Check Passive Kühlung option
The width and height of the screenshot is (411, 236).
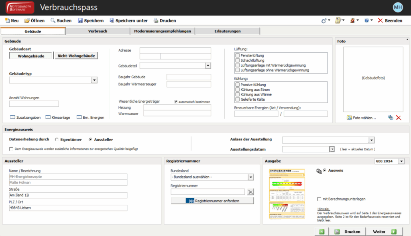[x=238, y=85]
